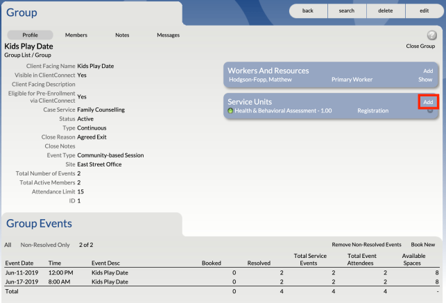Click the Resolved column header
The width and height of the screenshot is (446, 303).
pyautogui.click(x=259, y=263)
